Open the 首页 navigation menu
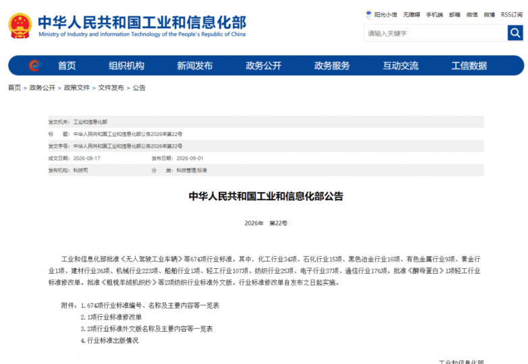 pos(67,65)
